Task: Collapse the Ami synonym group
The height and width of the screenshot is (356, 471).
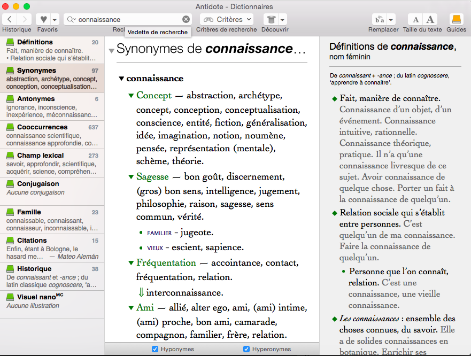Action: tap(131, 308)
